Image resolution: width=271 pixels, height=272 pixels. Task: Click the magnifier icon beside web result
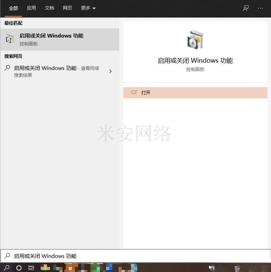[x=7, y=68]
